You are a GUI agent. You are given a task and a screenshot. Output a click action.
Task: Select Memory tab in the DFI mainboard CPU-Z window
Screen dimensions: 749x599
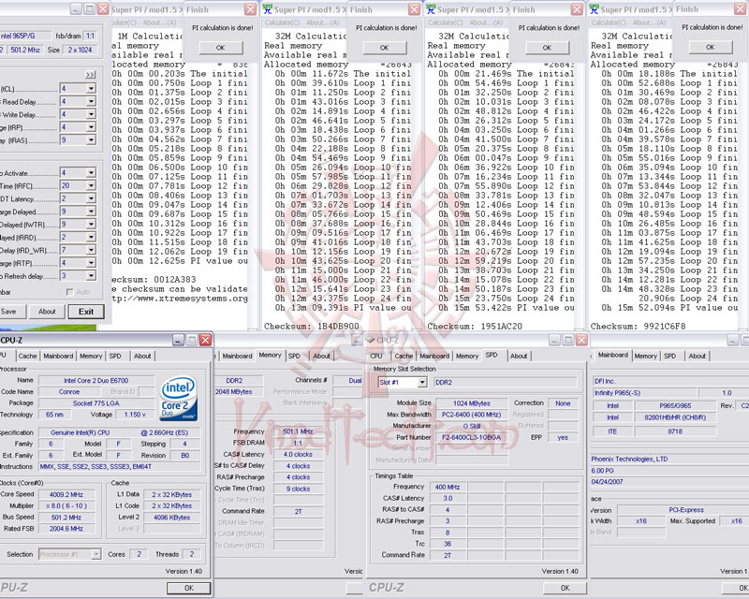coord(645,356)
